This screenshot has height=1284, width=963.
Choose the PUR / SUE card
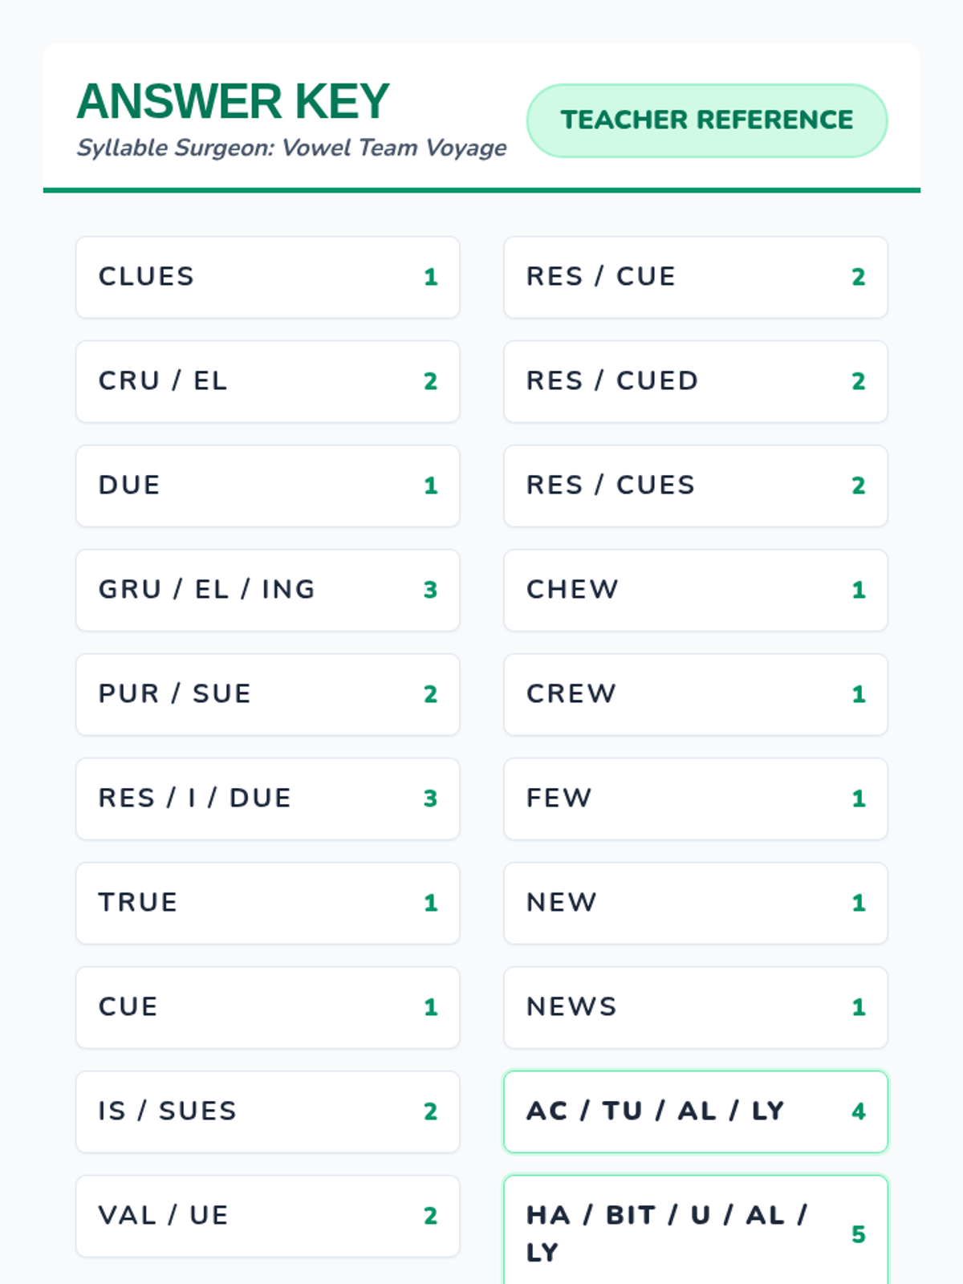267,694
